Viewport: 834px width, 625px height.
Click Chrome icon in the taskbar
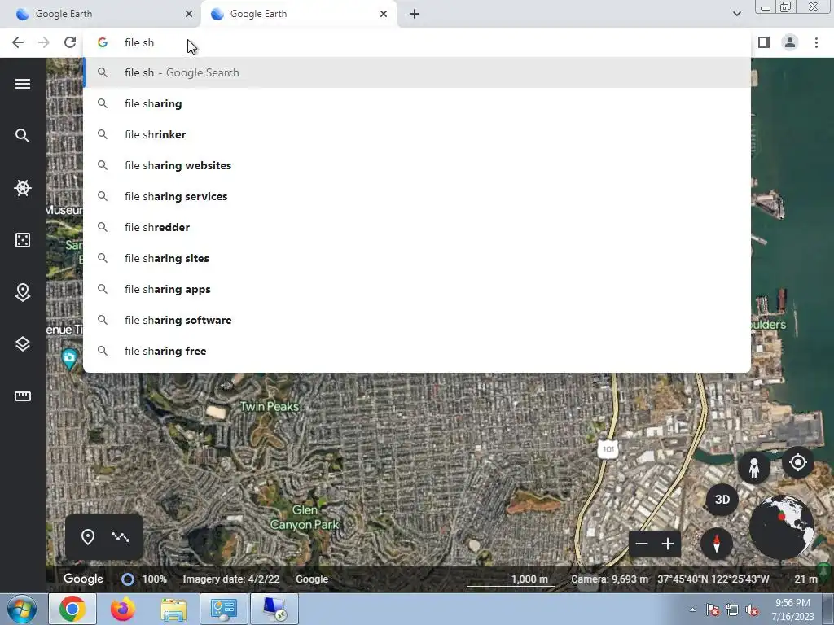pyautogui.click(x=72, y=609)
